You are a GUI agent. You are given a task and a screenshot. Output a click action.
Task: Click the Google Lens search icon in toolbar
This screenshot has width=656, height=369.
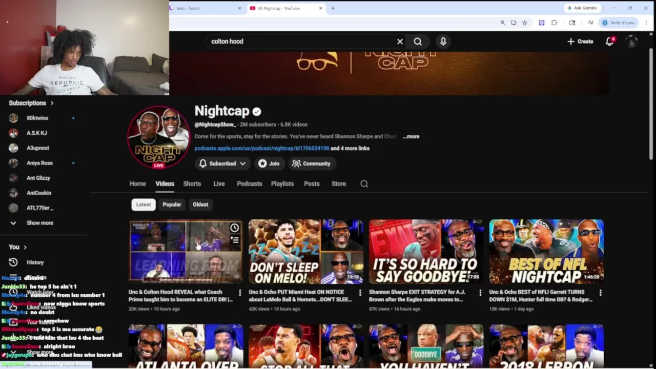572,23
